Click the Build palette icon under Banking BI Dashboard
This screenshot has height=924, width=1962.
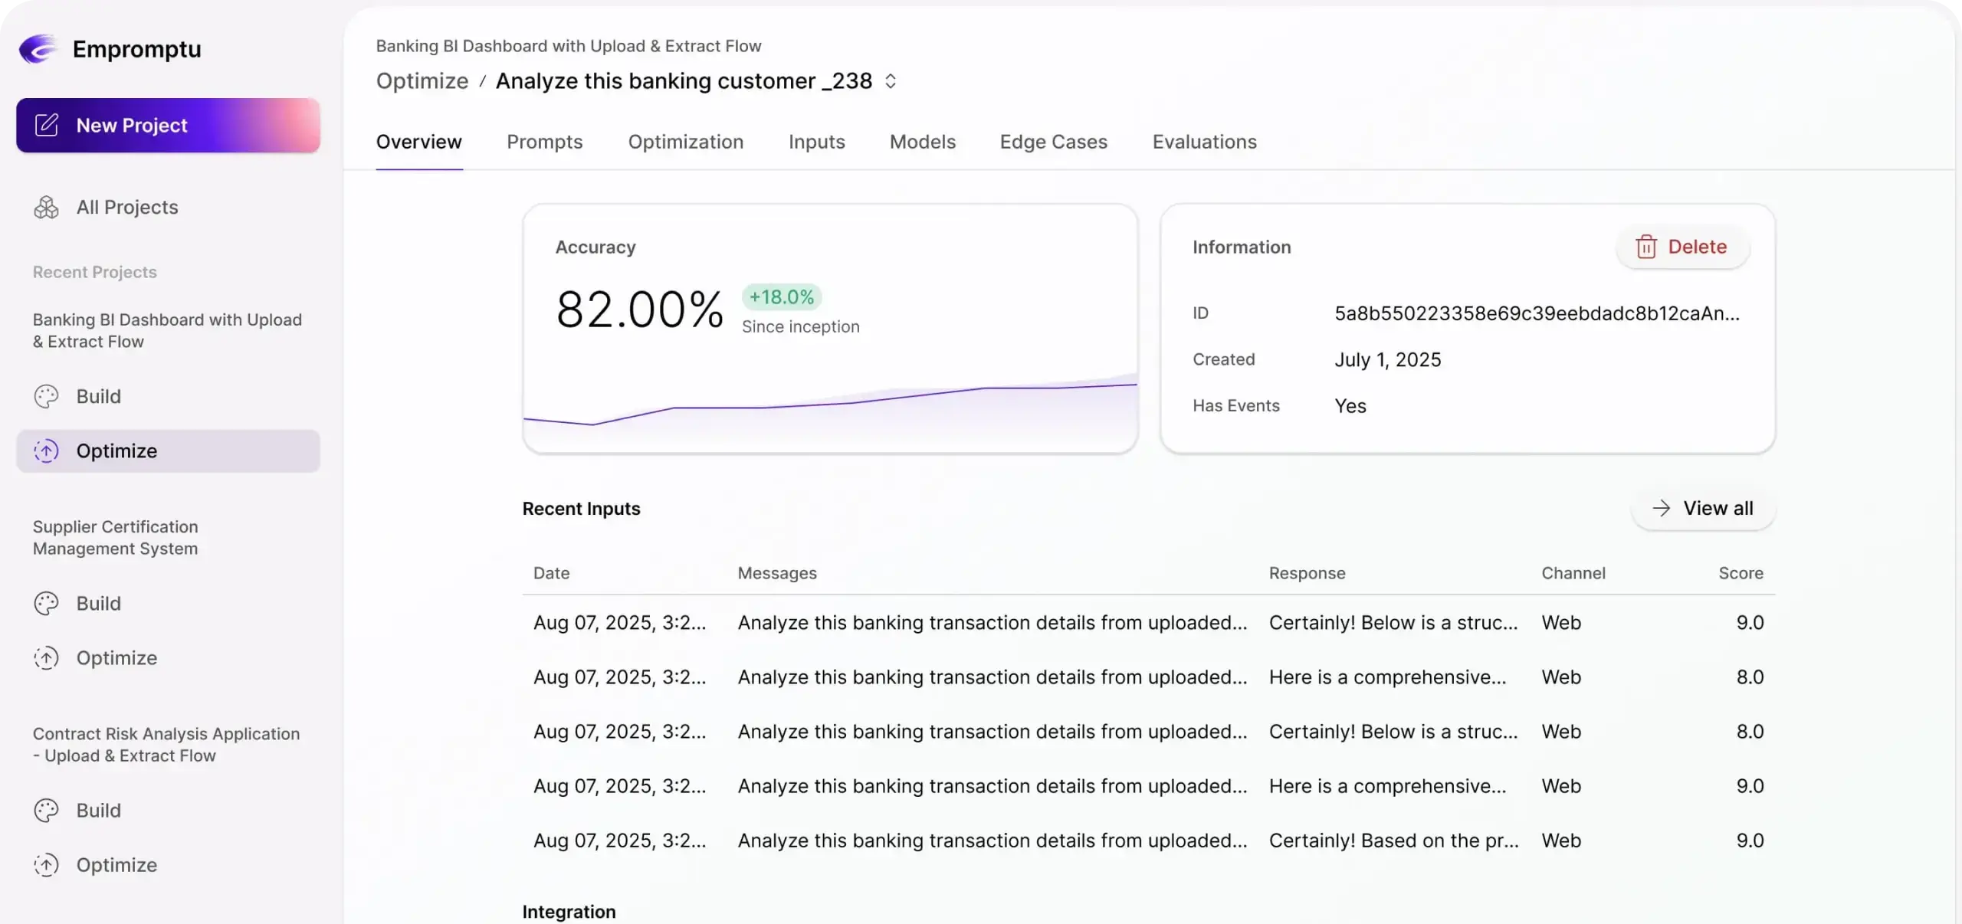[46, 396]
